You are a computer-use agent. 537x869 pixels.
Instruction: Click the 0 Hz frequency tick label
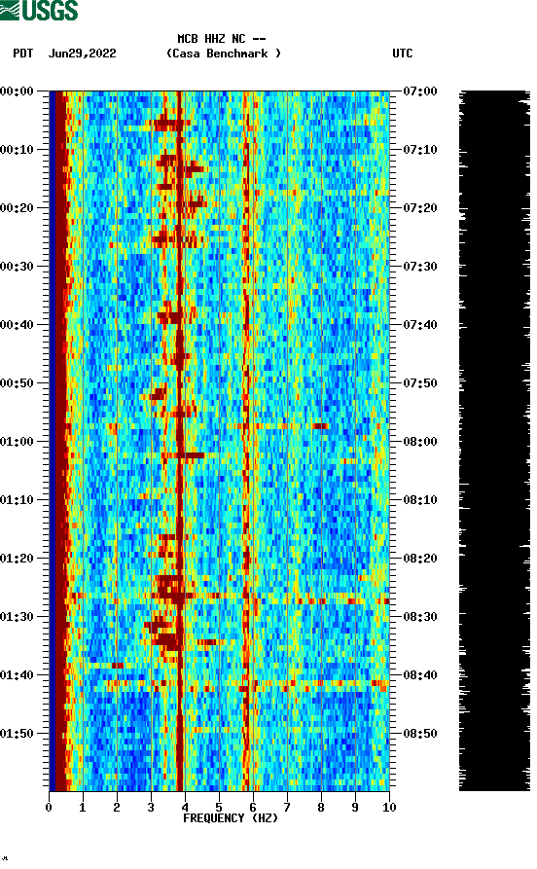pyautogui.click(x=49, y=808)
